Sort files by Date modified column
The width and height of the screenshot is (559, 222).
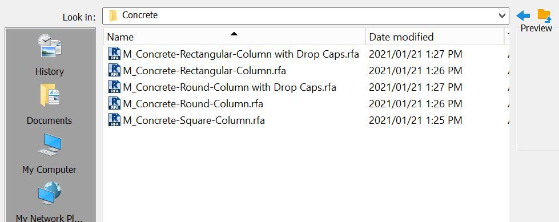[x=401, y=37]
